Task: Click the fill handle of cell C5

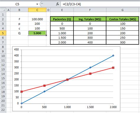Action: pyautogui.click(x=46, y=35)
